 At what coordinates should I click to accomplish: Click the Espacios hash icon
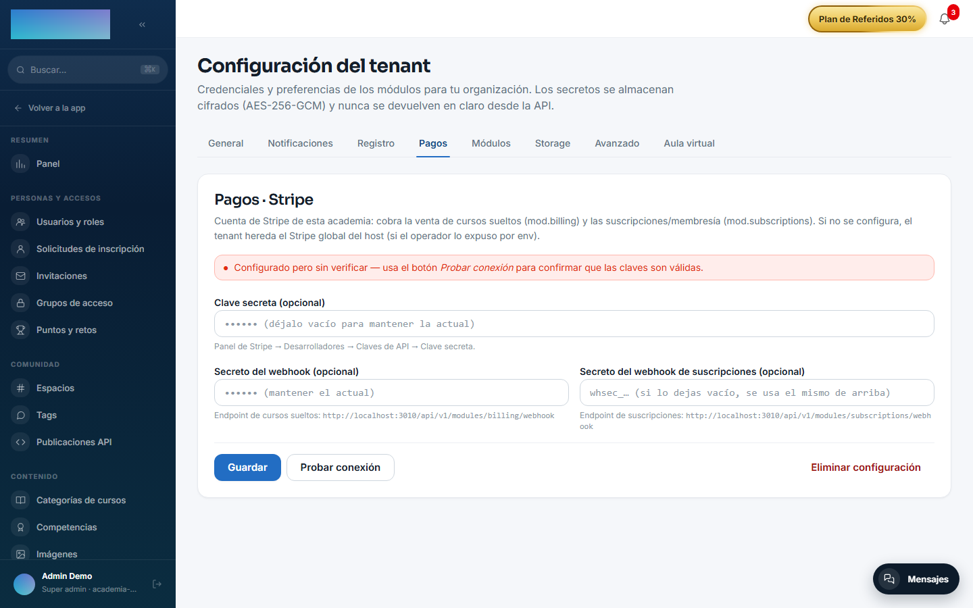[x=21, y=388]
